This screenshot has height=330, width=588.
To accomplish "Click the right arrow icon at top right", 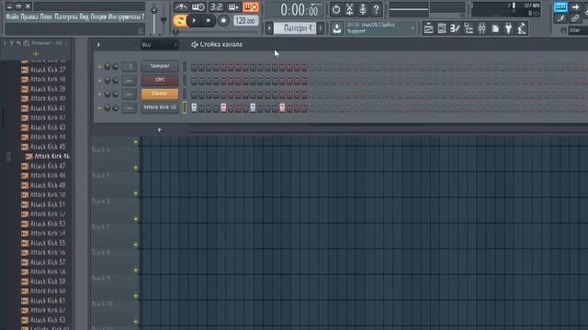I will pos(576,7).
